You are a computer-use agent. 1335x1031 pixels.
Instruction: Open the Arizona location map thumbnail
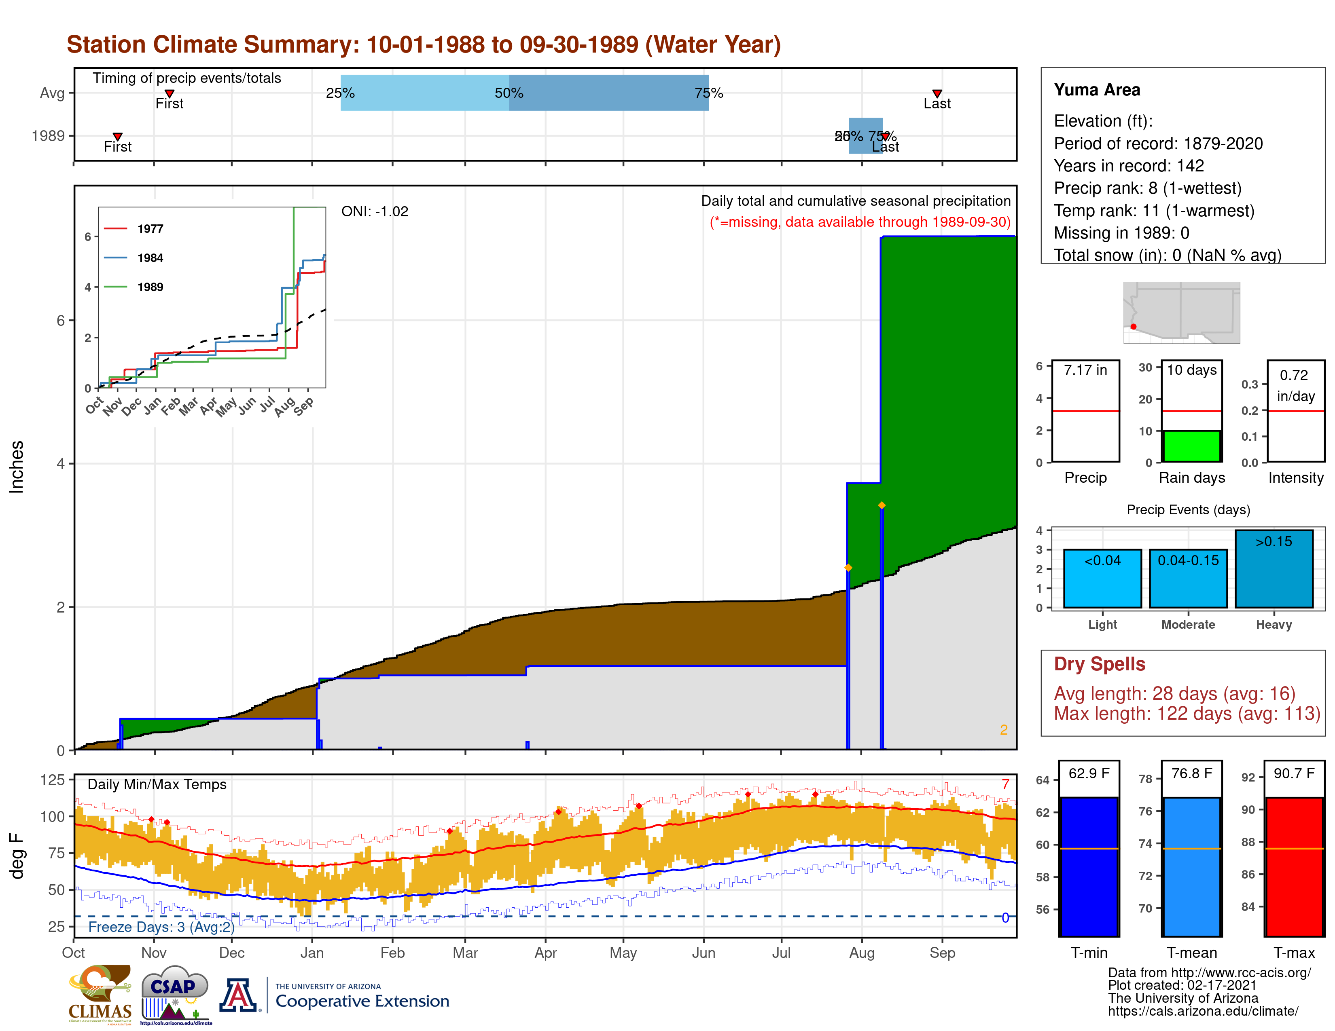click(x=1182, y=313)
